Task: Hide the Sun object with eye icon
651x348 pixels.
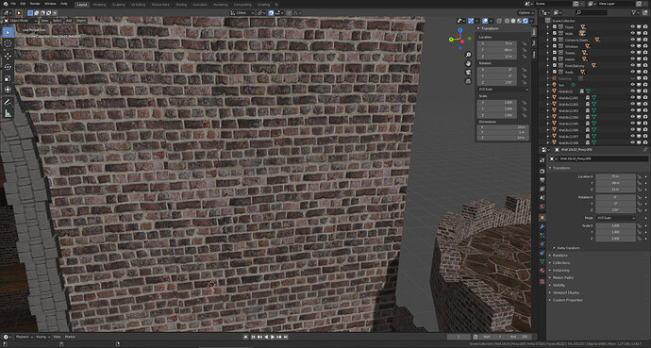Action: pos(633,85)
